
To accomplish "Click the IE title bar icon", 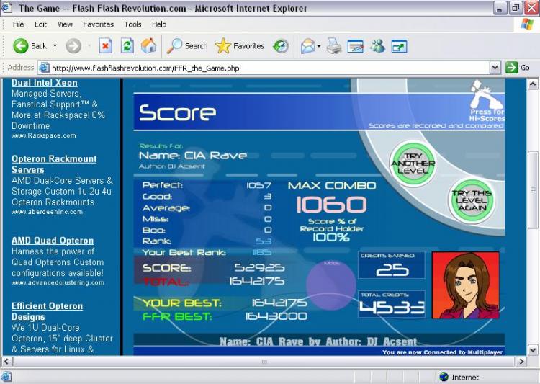I will (x=6, y=8).
